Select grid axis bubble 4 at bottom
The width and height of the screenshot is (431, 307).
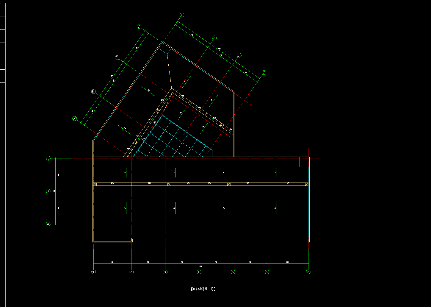tap(199, 272)
